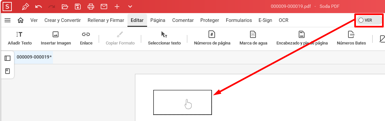385x121 pixels.
Task: Open a file with folder icon
Action: click(x=65, y=7)
